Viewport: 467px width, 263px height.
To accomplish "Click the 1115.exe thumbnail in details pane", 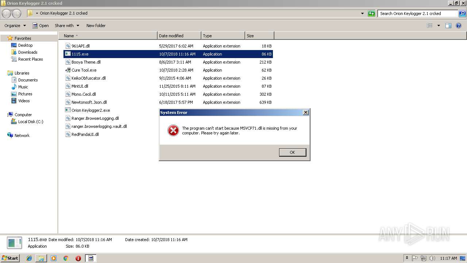I will tap(15, 243).
